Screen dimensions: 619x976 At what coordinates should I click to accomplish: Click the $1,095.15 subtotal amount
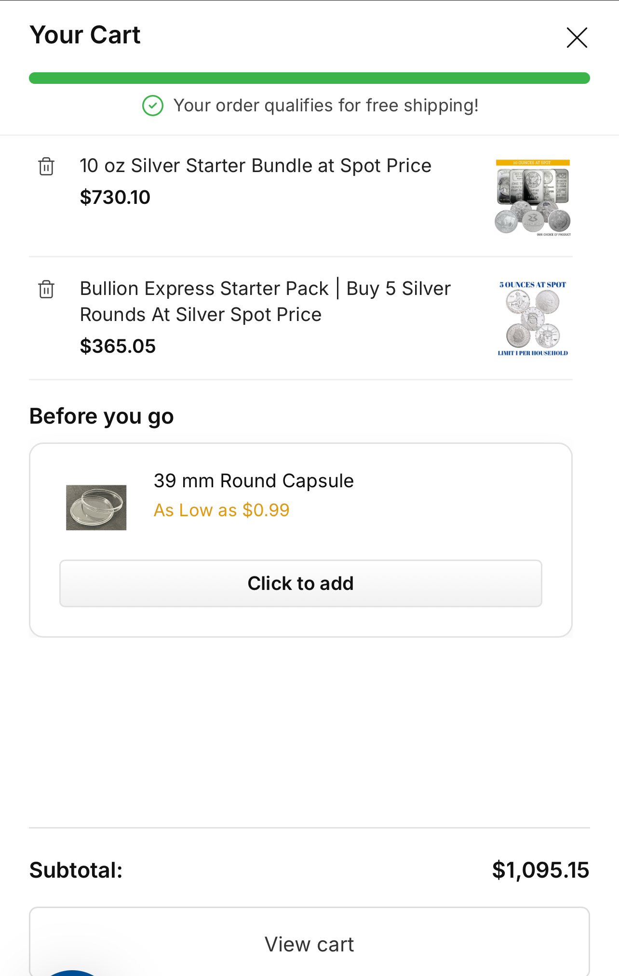click(540, 870)
